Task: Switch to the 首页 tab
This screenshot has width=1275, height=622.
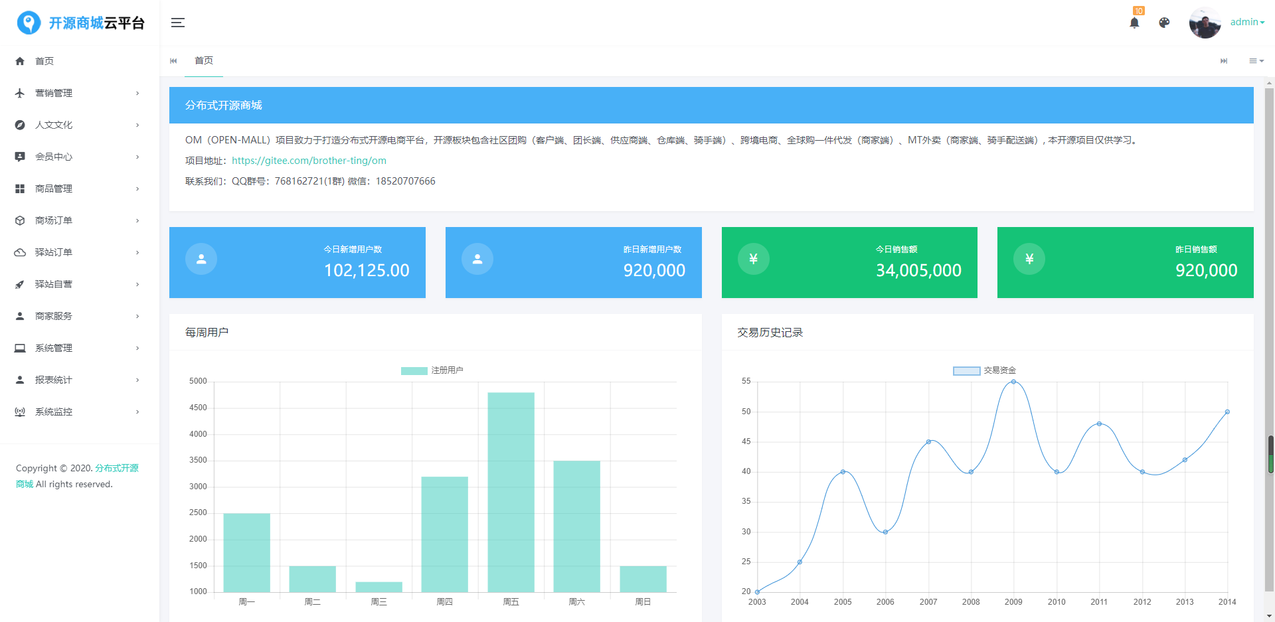Action: click(x=204, y=61)
